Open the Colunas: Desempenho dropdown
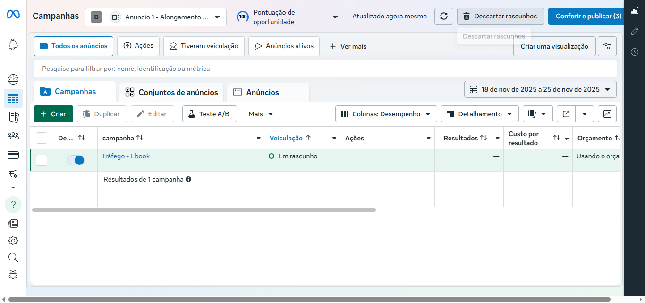Screen dimensions: 645x303 tap(385, 114)
